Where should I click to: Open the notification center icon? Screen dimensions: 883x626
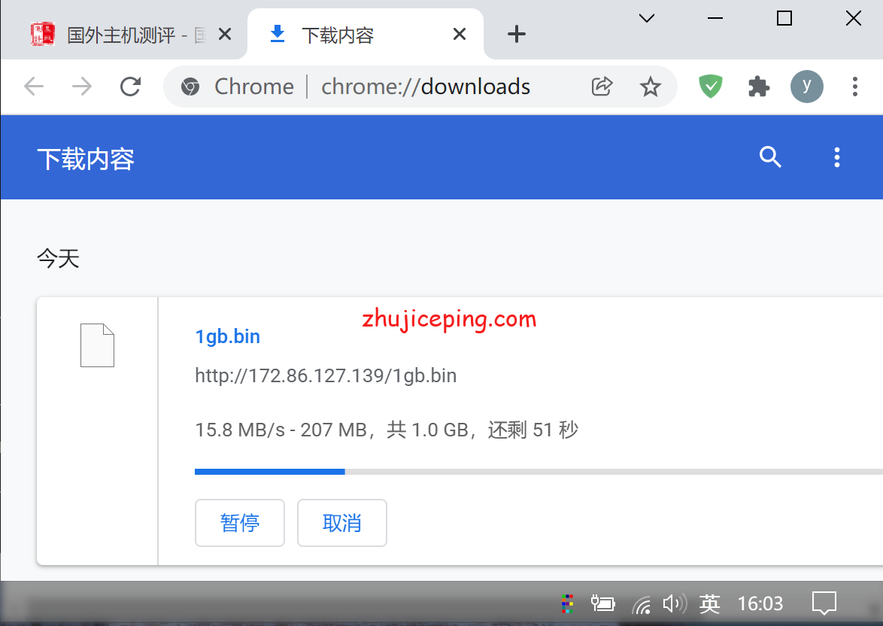point(824,603)
